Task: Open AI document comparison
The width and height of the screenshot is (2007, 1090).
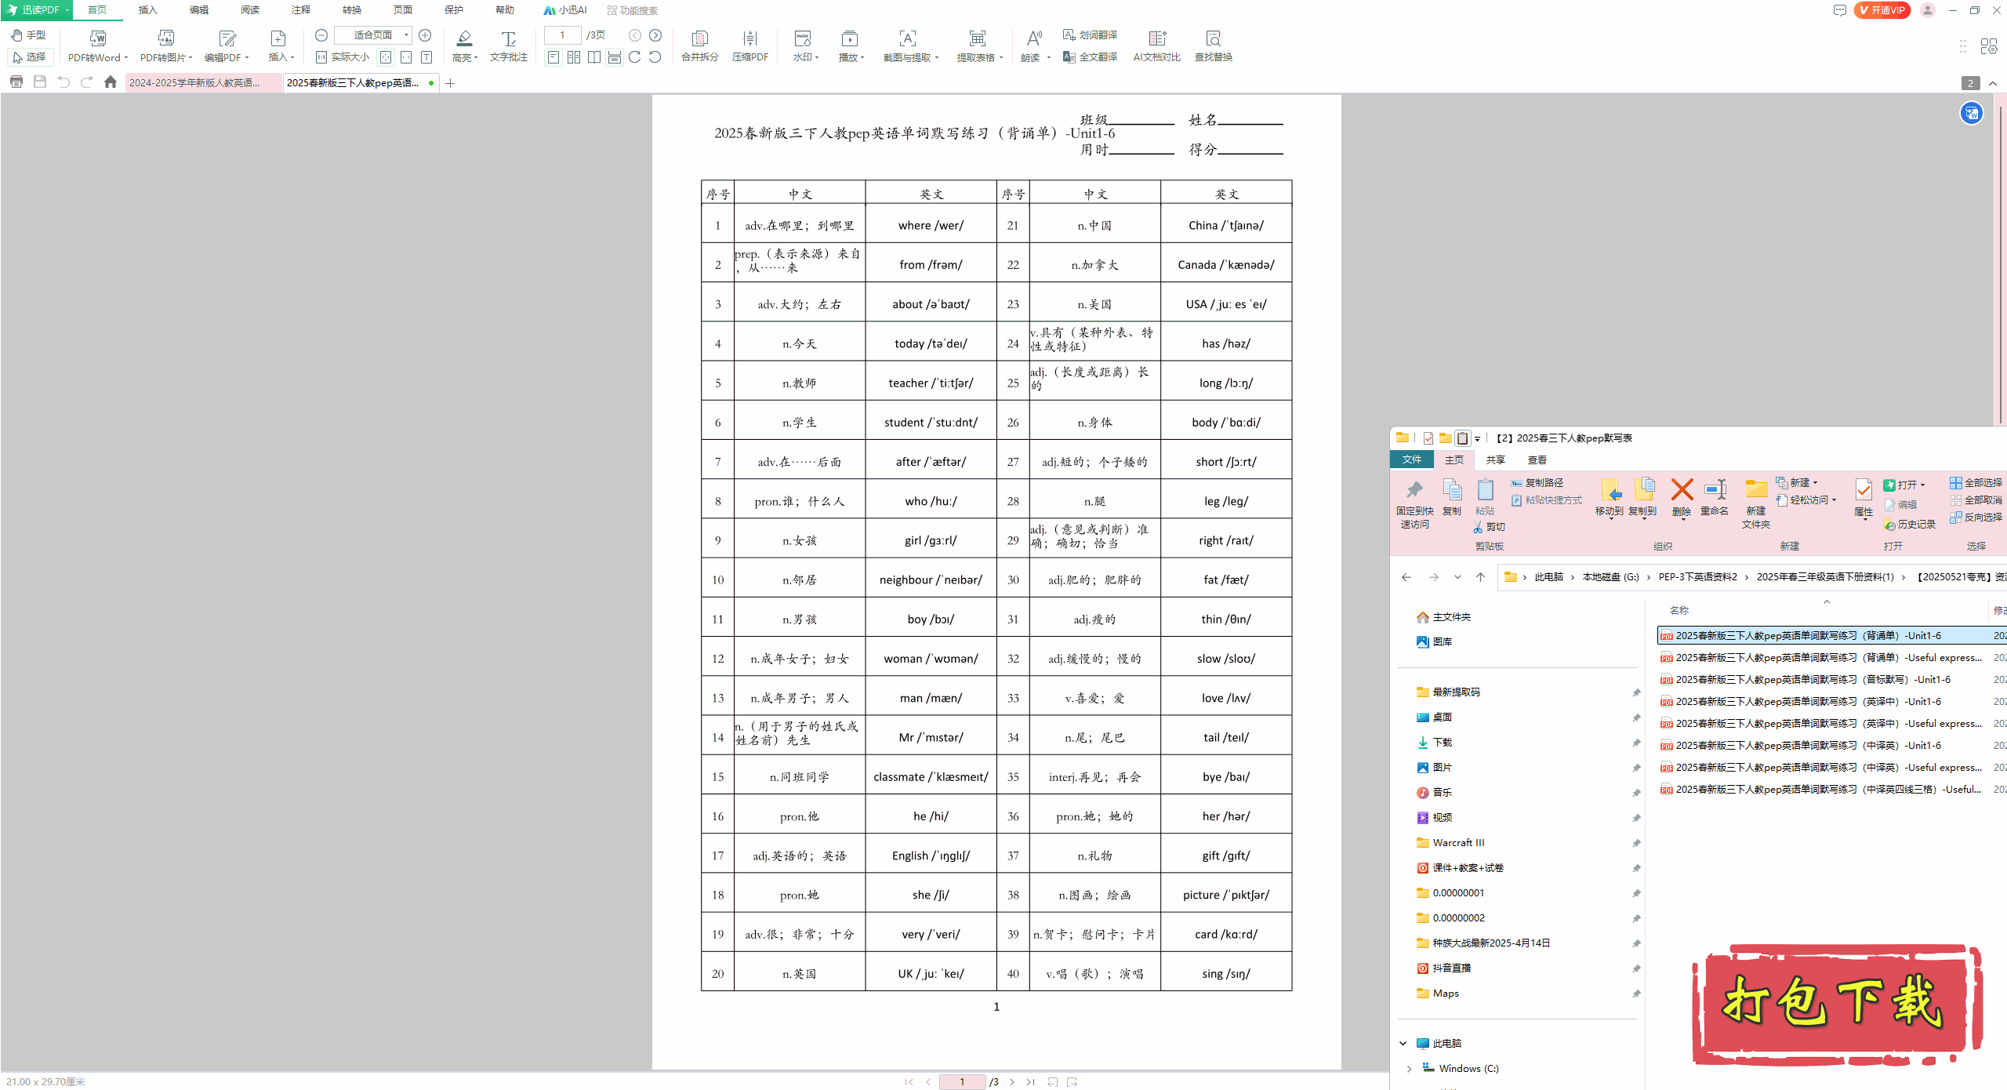Action: pyautogui.click(x=1156, y=45)
